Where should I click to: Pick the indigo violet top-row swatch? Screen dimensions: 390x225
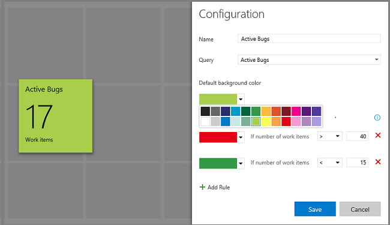click(317, 112)
